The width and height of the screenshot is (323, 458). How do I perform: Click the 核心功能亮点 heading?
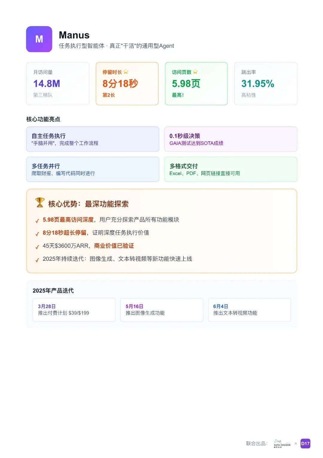(43, 119)
